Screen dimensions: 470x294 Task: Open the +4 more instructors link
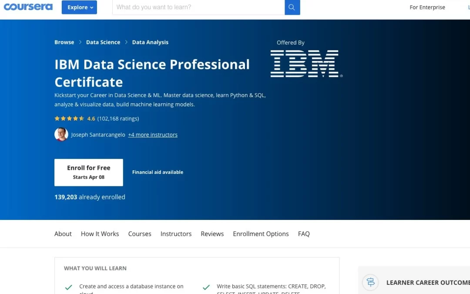tap(152, 135)
